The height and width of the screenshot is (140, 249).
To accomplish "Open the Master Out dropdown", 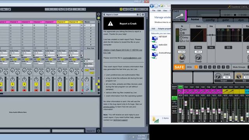I will coord(89,66).
